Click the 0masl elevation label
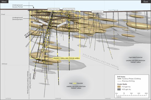Screen dimensions: 151x100 click(x=3, y=14)
